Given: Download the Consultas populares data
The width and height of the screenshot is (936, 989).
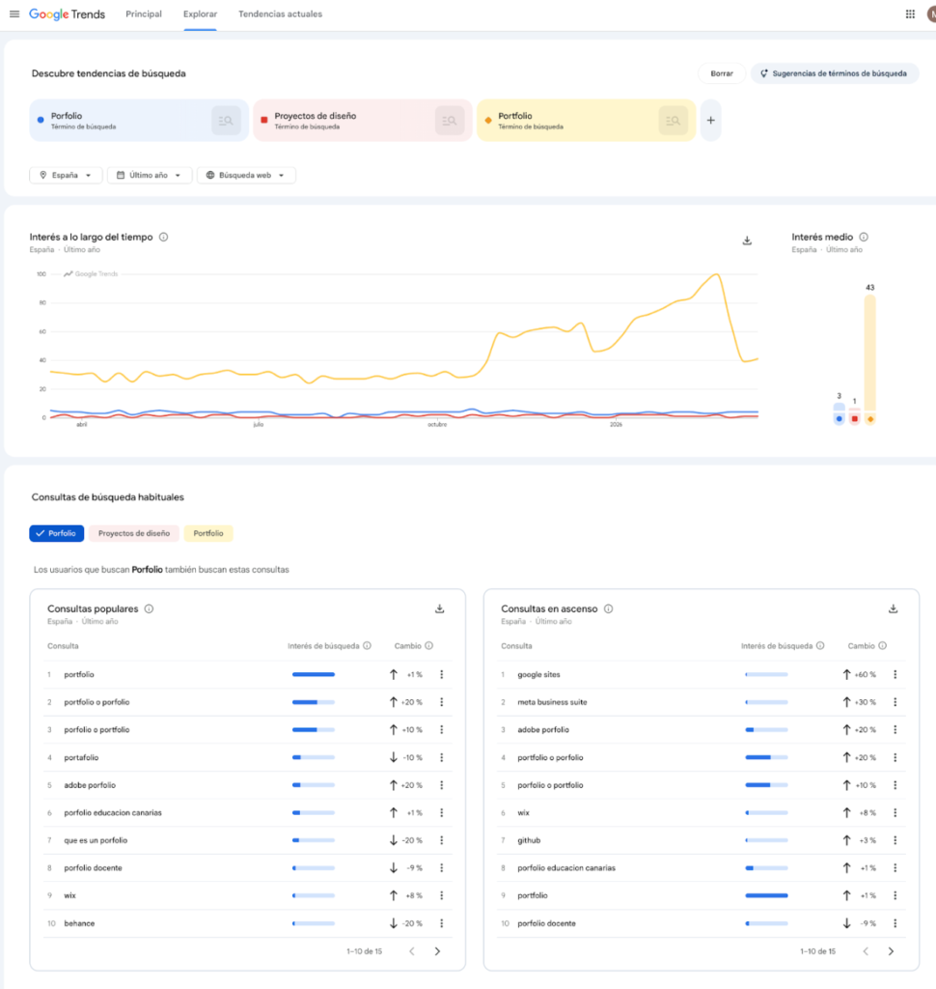Looking at the screenshot, I should coord(440,608).
